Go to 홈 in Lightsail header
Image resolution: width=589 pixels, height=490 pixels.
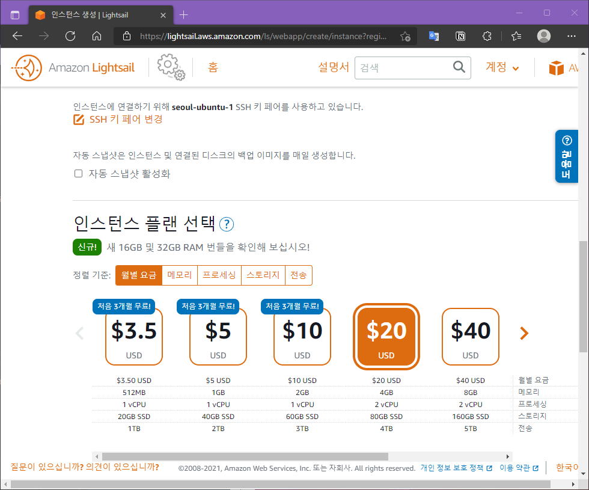pyautogui.click(x=213, y=67)
